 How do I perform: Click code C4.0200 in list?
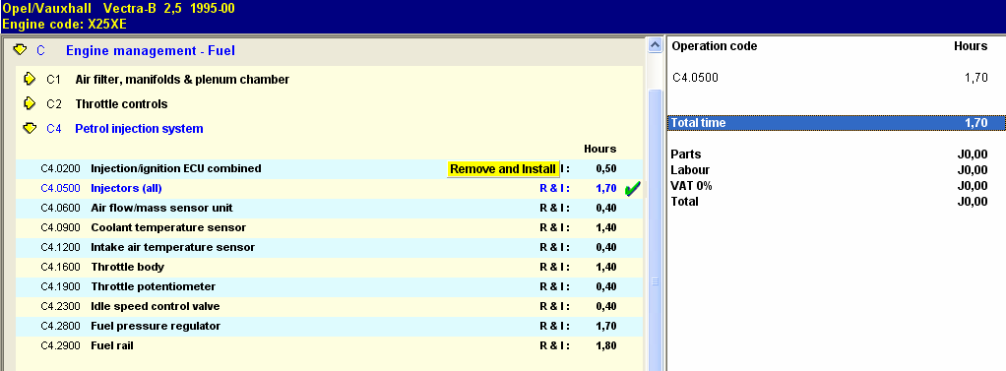(60, 169)
